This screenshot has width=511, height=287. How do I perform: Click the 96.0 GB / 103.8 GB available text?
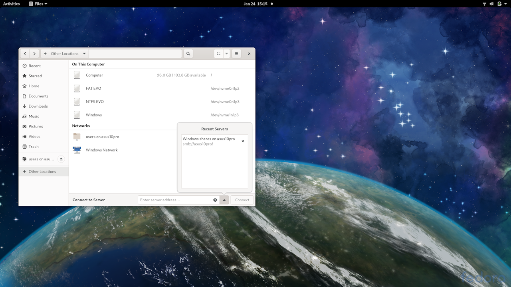[x=181, y=75]
